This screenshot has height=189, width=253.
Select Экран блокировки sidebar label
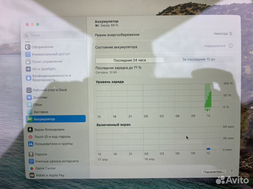(49, 129)
